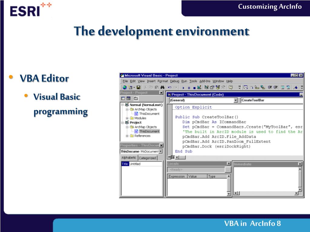Open the Debug menu
This screenshot has width=310, height=232.
(175, 81)
